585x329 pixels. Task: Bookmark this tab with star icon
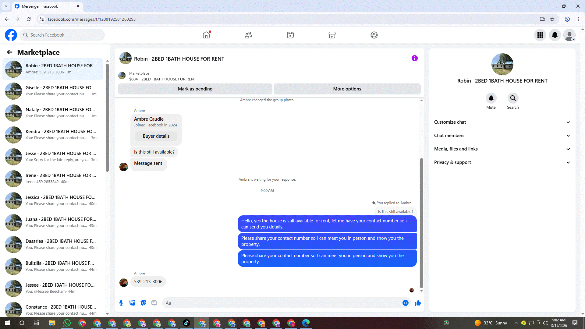pyautogui.click(x=552, y=19)
